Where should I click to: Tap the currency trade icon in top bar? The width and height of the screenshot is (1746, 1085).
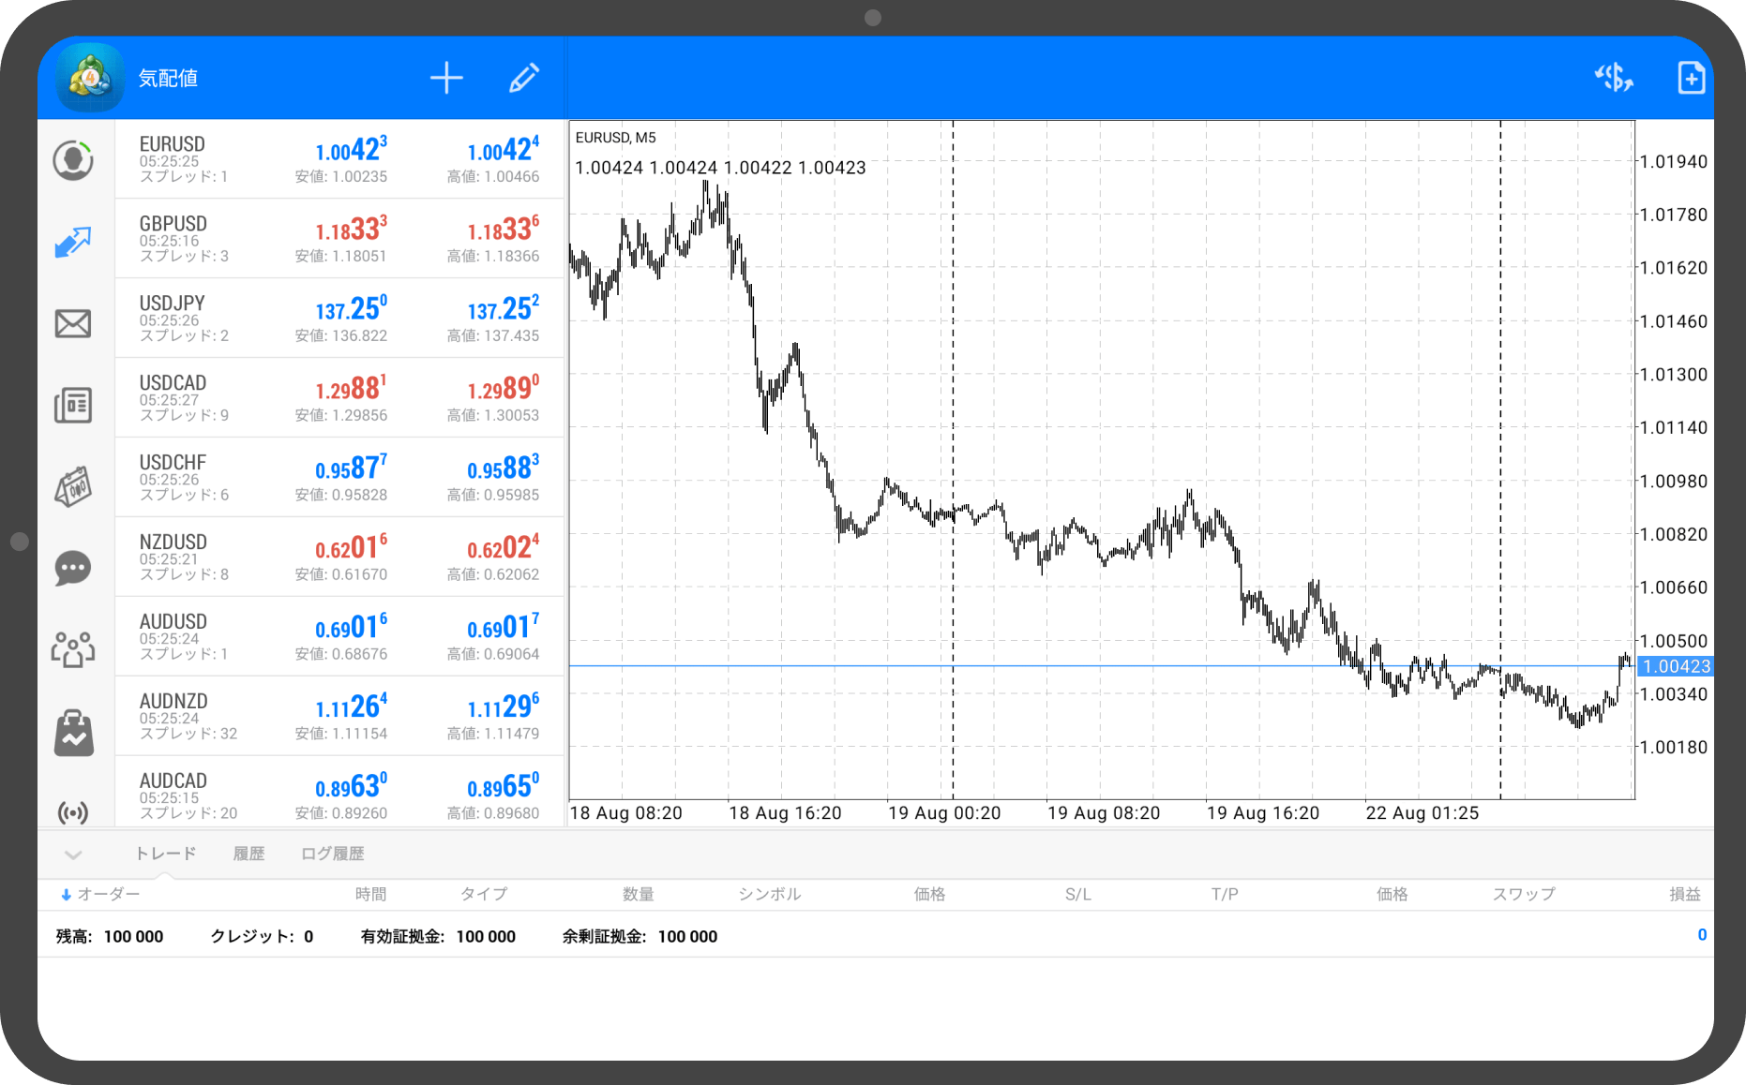tap(1614, 79)
